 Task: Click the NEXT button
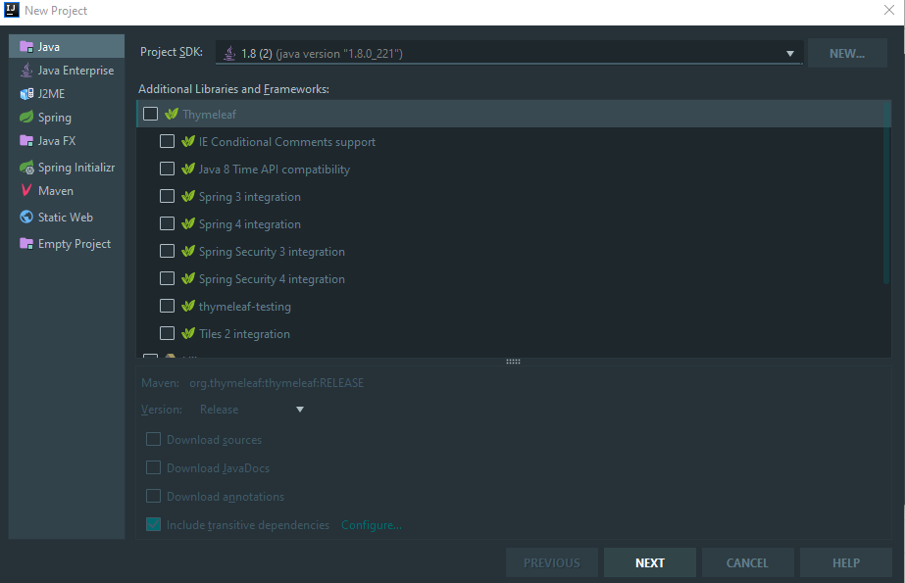(x=650, y=562)
